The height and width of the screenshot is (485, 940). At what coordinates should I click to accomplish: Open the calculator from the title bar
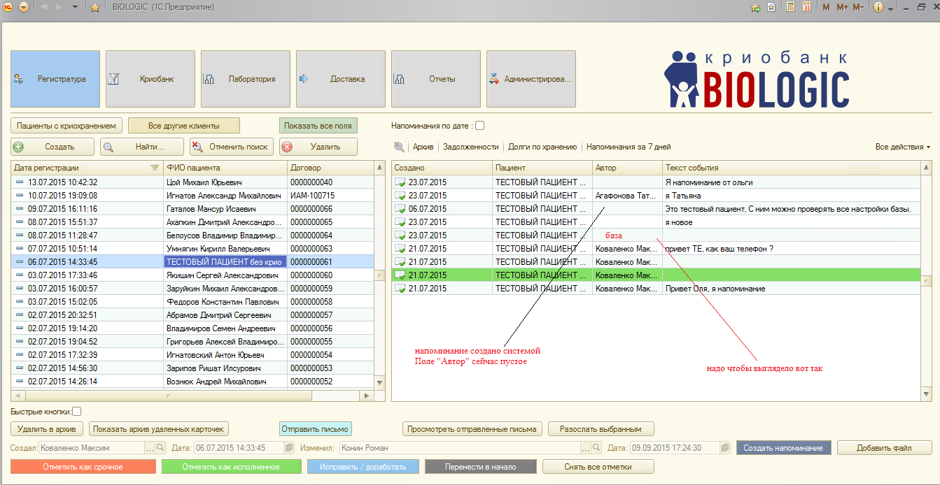pos(790,8)
